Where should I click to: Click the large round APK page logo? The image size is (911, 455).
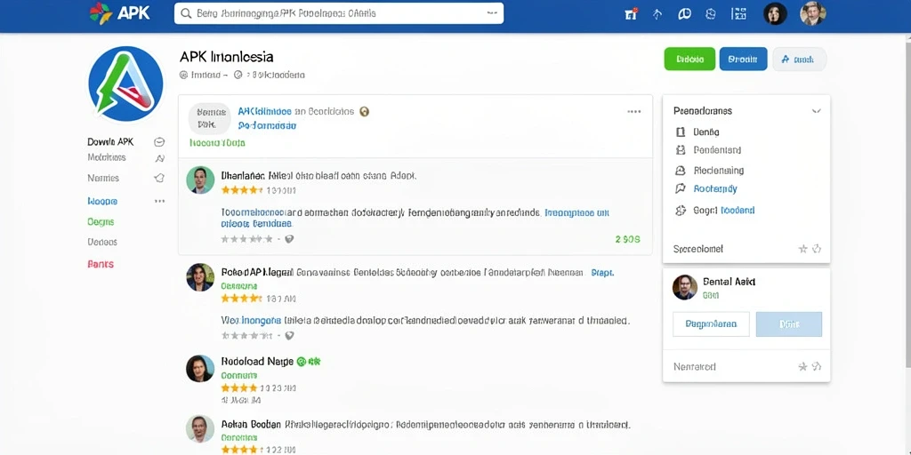coord(125,84)
